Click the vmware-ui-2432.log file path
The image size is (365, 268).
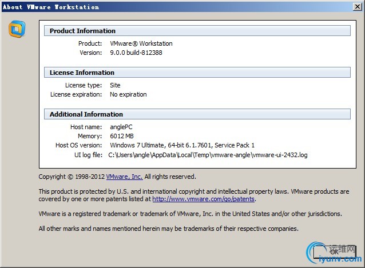tap(208, 155)
